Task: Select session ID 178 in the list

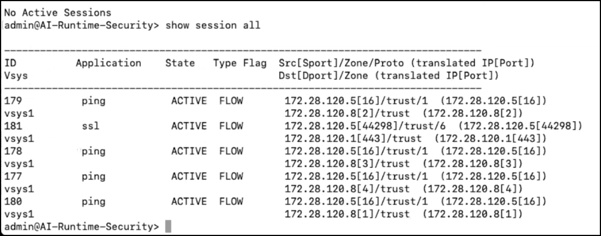Action: (13, 151)
